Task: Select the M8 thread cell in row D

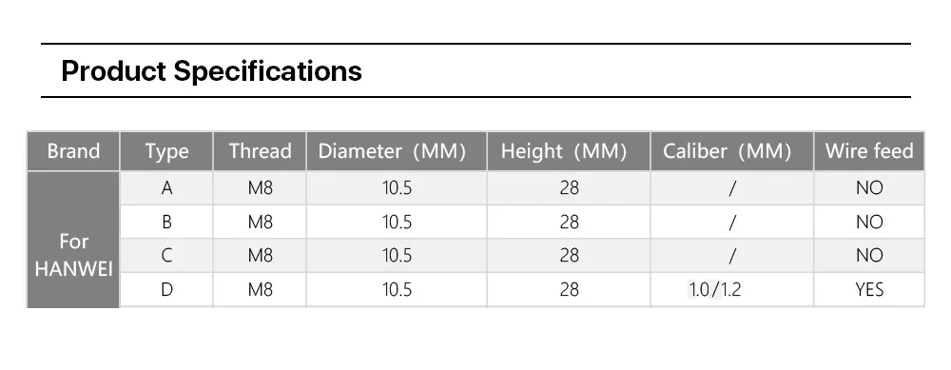Action: click(x=261, y=290)
